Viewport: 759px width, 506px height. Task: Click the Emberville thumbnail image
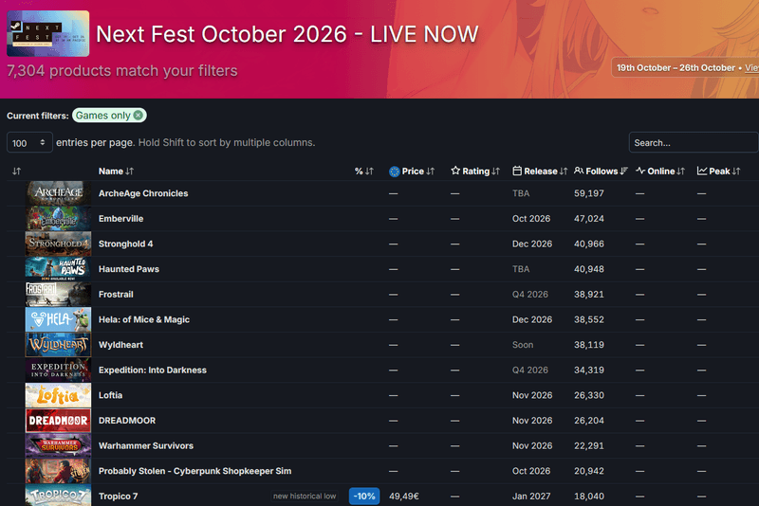point(58,219)
